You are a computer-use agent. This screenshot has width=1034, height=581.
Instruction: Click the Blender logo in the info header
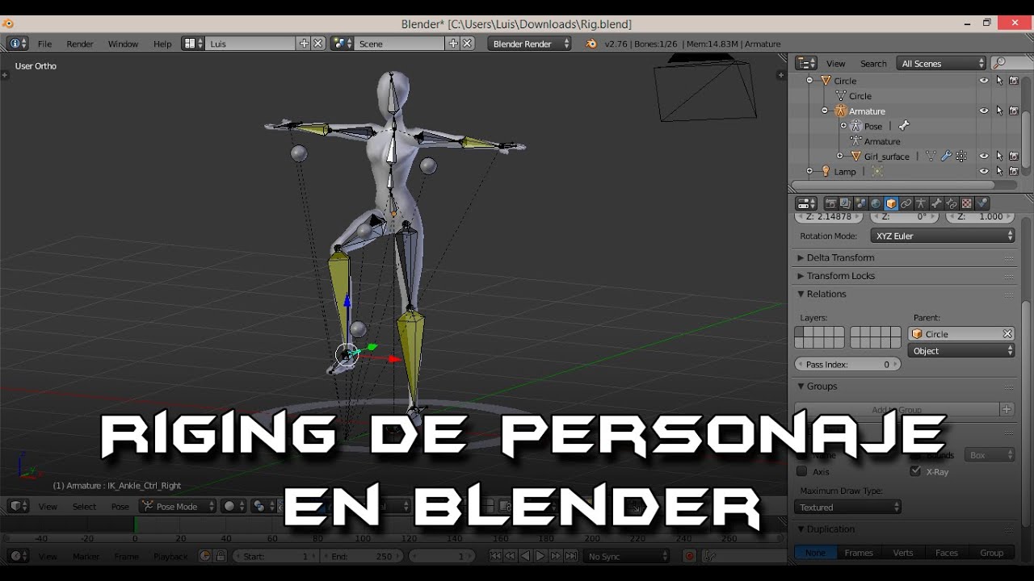591,44
